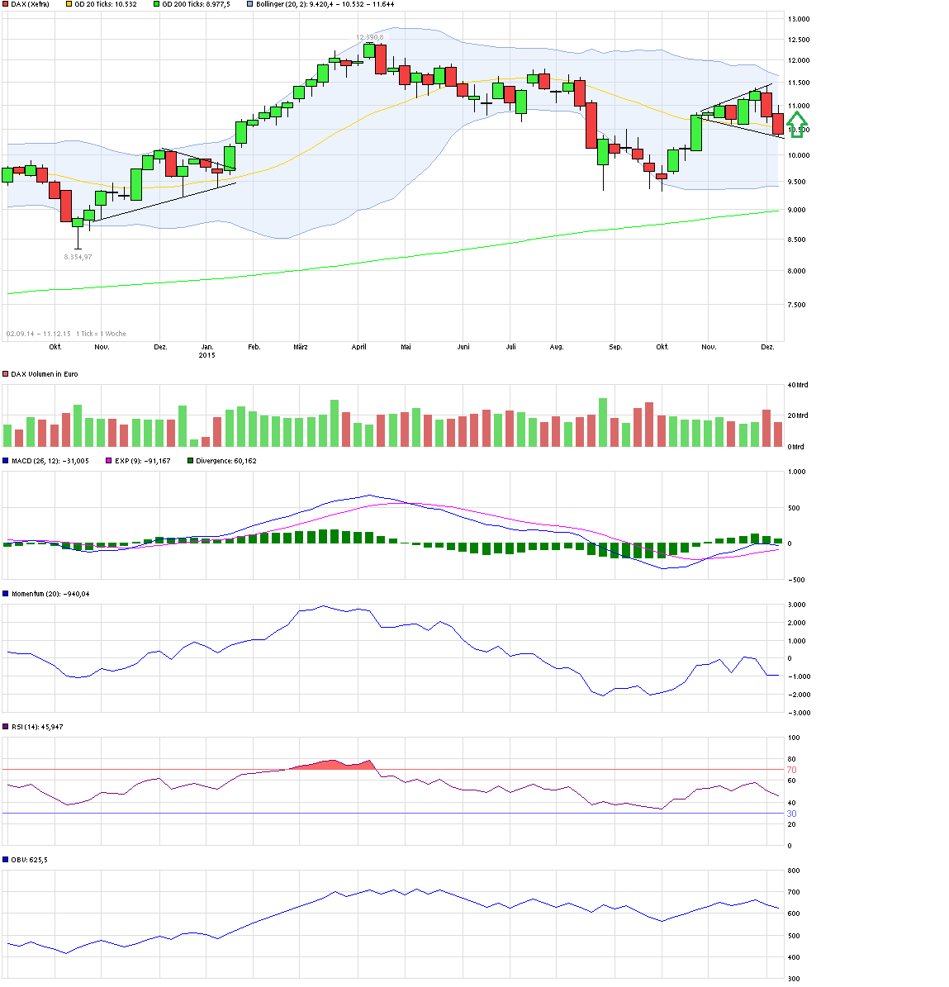The height and width of the screenshot is (987, 949).
Task: Click the 'Juli' time axis label
Action: coord(511,347)
